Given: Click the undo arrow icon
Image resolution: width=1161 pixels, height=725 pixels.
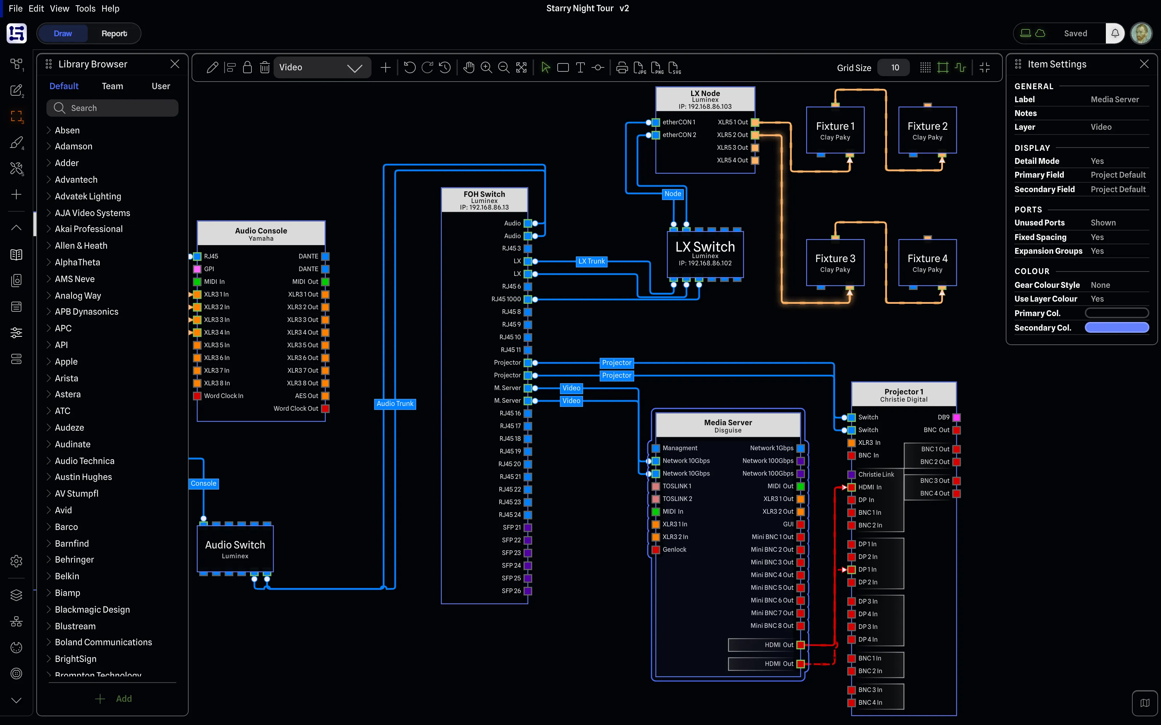Looking at the screenshot, I should click(409, 68).
